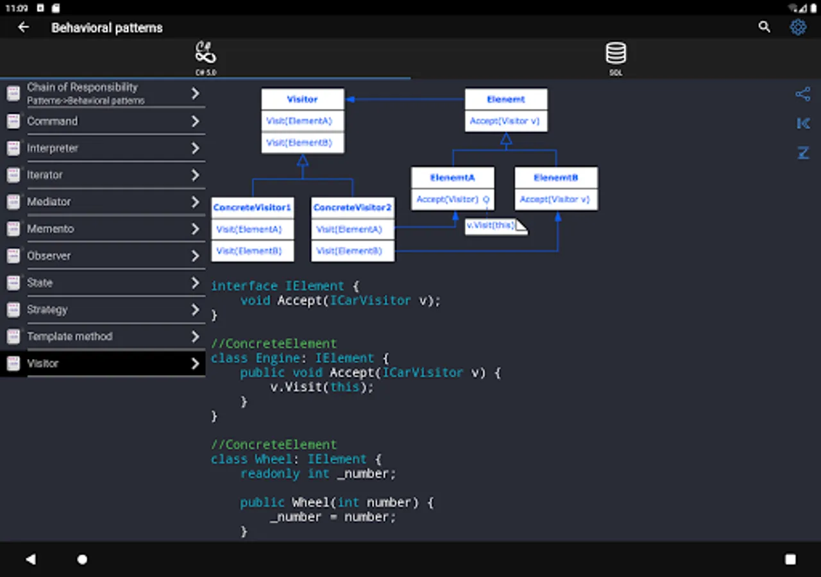Open the Iterator pattern
Image resolution: width=821 pixels, height=577 pixels.
click(45, 175)
